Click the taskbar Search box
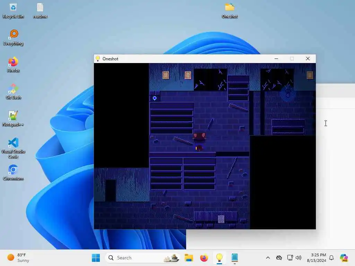 click(x=142, y=258)
